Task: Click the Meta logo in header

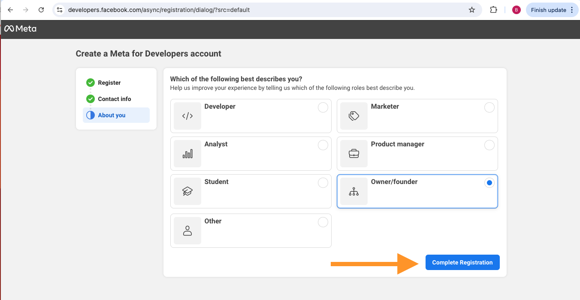Action: [20, 29]
